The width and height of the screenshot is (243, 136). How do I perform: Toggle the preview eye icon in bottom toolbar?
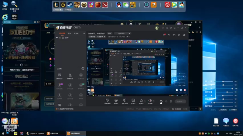(x=166, y=102)
